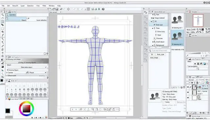Click the Clear (spark) icon in command bar

[68, 9]
